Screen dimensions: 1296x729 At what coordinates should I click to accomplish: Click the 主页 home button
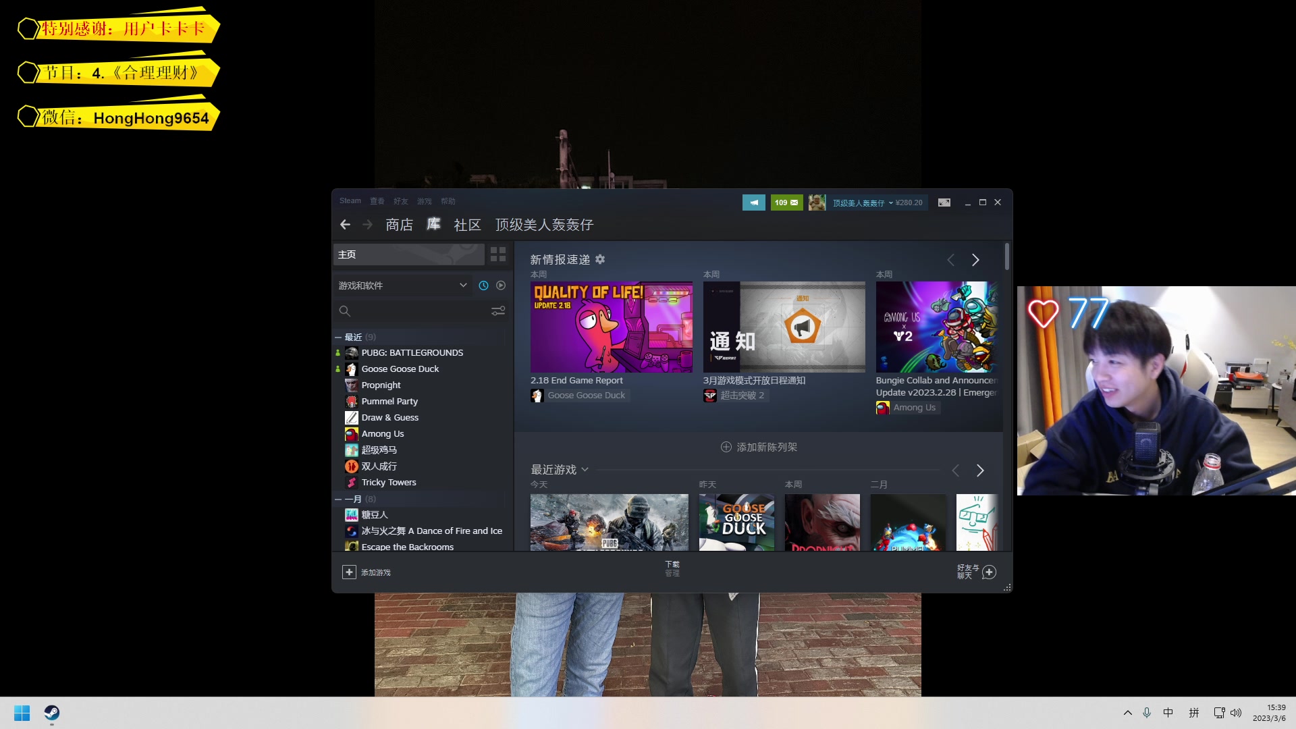pos(409,254)
